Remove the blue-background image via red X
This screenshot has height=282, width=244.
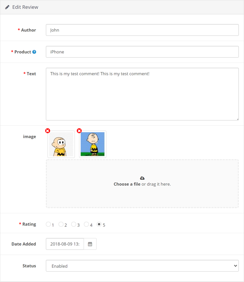pos(79,131)
